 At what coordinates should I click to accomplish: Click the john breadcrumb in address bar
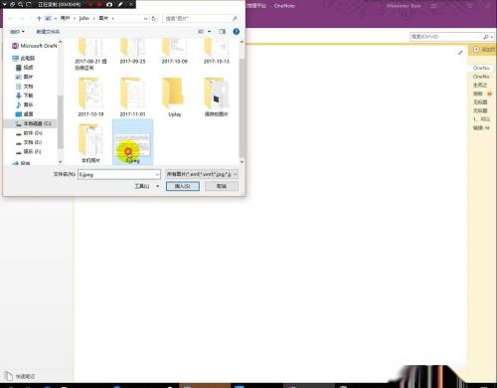point(84,18)
